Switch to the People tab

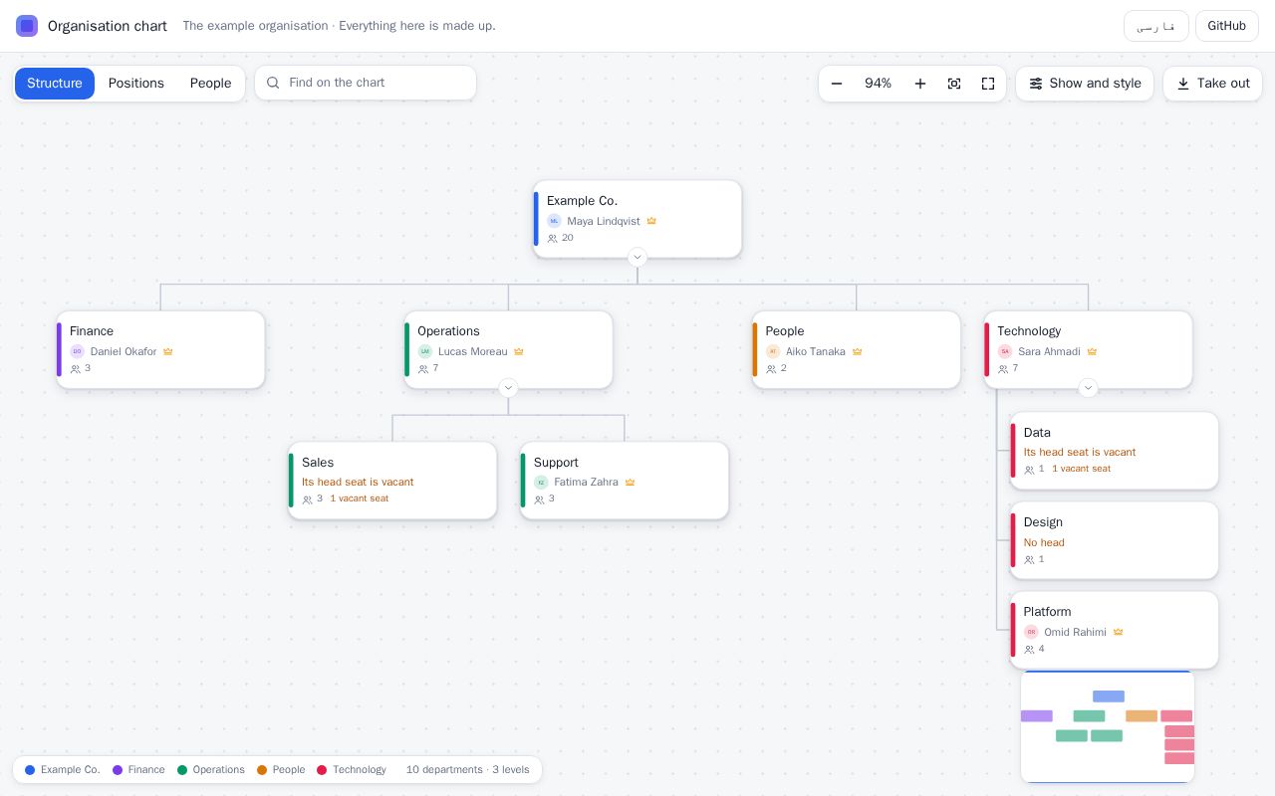click(210, 84)
